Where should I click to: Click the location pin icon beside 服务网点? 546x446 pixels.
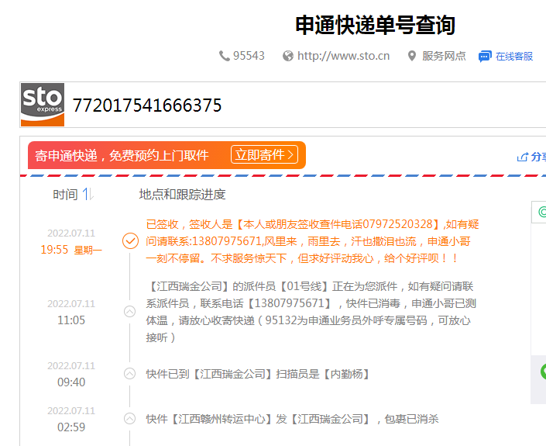[x=412, y=56]
